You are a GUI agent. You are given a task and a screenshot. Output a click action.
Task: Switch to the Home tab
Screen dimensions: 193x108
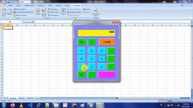pos(10,5)
